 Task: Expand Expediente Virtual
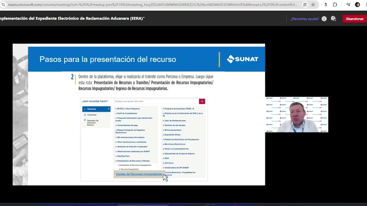tap(172, 135)
